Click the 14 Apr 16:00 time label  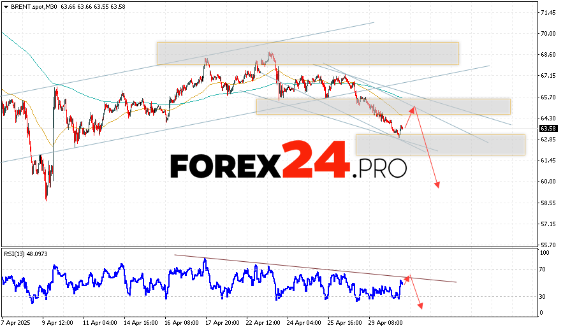point(141,322)
